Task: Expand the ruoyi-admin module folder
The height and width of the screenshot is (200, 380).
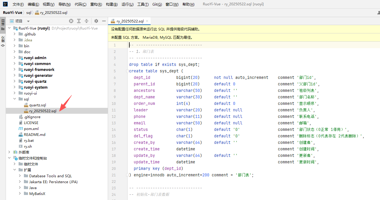Action: tap(14, 58)
